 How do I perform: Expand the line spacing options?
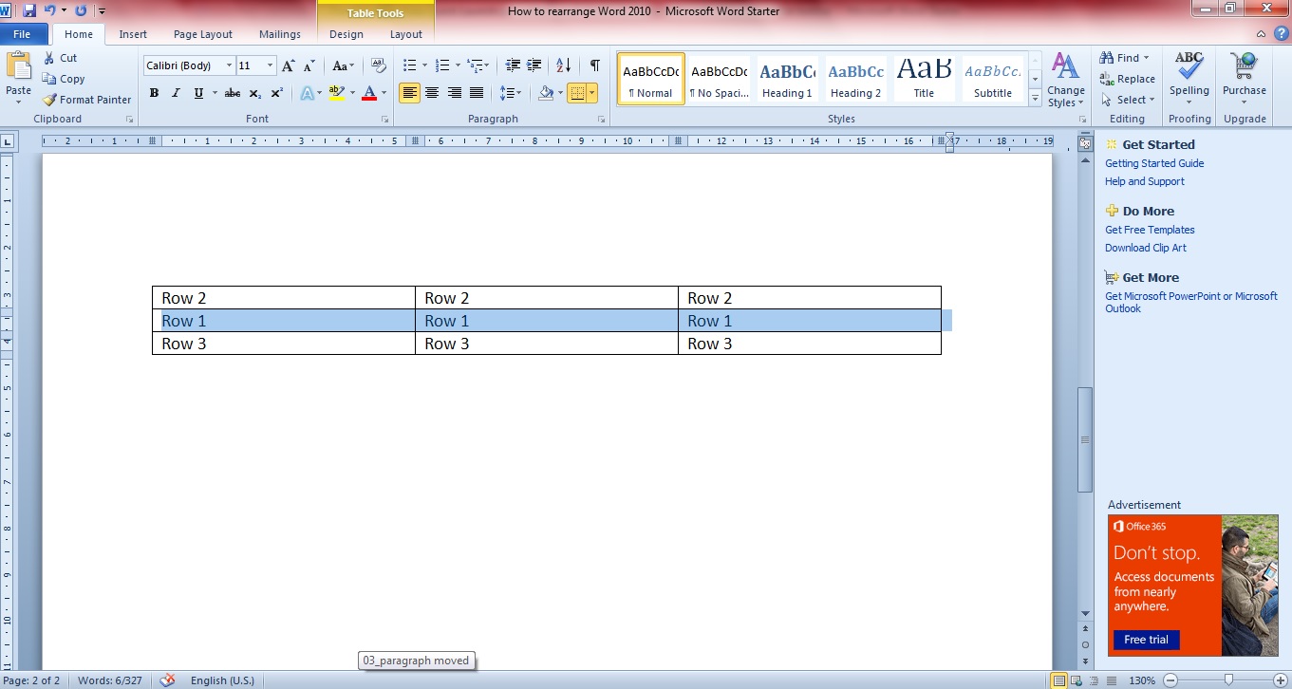click(x=511, y=93)
